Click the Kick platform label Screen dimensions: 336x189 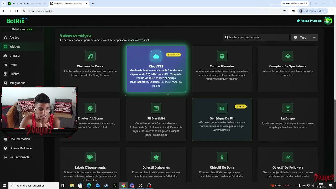29,29
